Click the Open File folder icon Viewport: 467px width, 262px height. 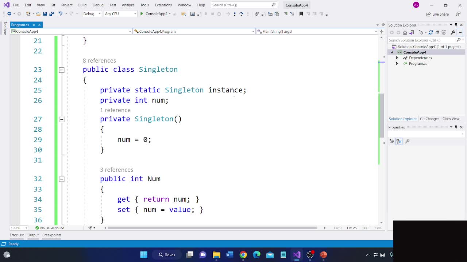(38, 14)
